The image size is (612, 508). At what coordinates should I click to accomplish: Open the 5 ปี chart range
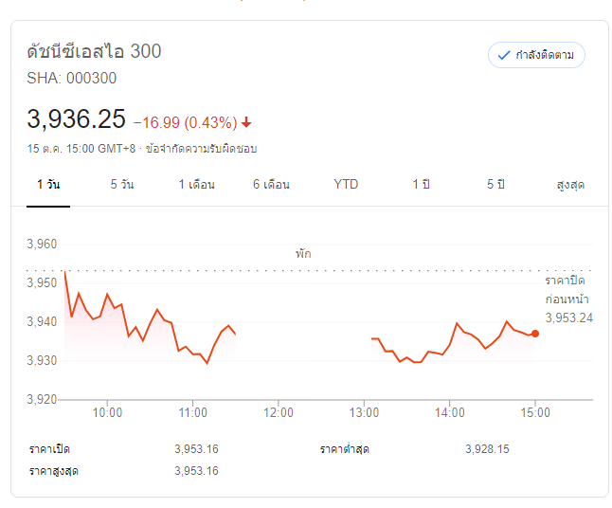[x=495, y=184]
